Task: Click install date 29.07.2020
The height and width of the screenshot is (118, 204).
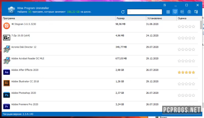Action: (x=152, y=47)
